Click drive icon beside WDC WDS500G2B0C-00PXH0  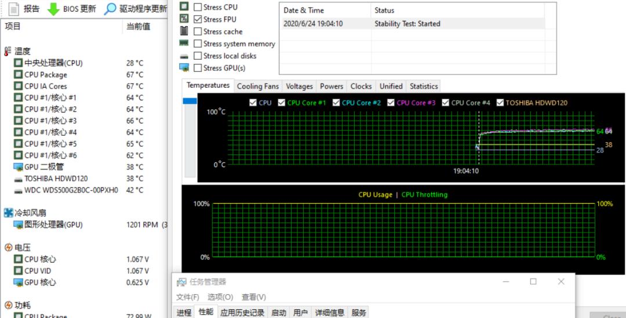point(18,191)
